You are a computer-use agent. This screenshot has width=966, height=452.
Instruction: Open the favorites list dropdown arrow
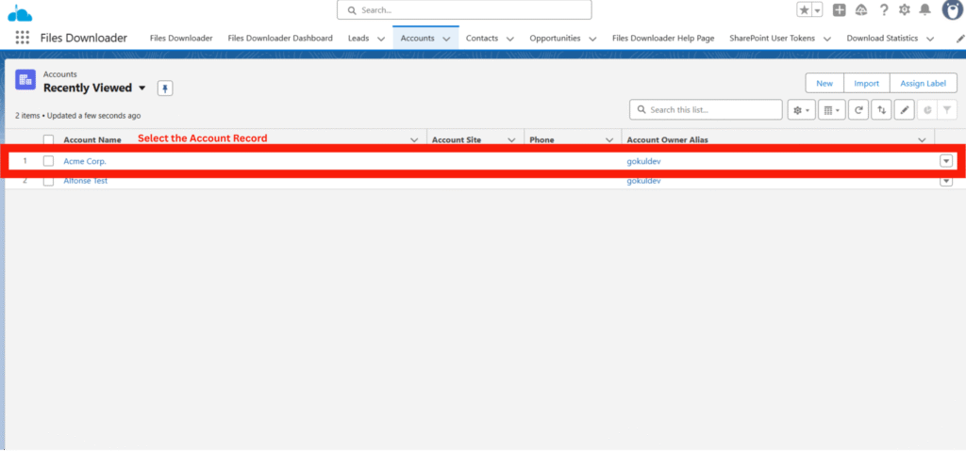pyautogui.click(x=818, y=9)
